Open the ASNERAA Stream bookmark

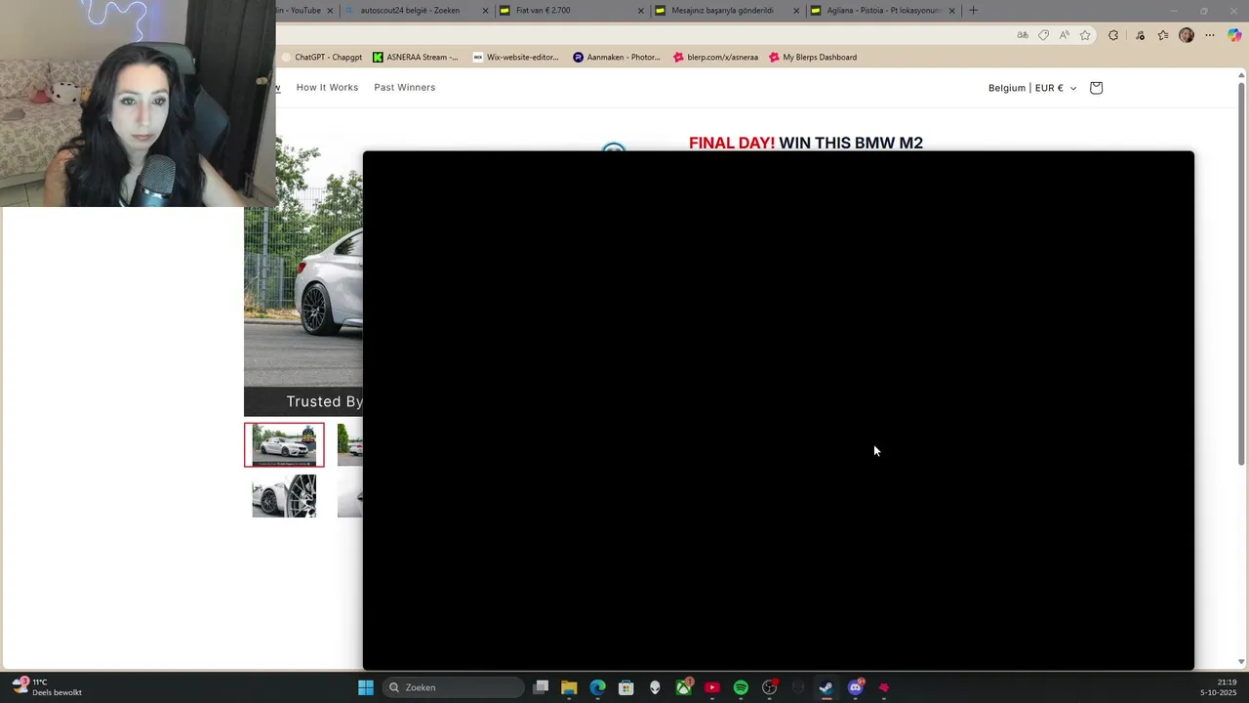pyautogui.click(x=415, y=58)
